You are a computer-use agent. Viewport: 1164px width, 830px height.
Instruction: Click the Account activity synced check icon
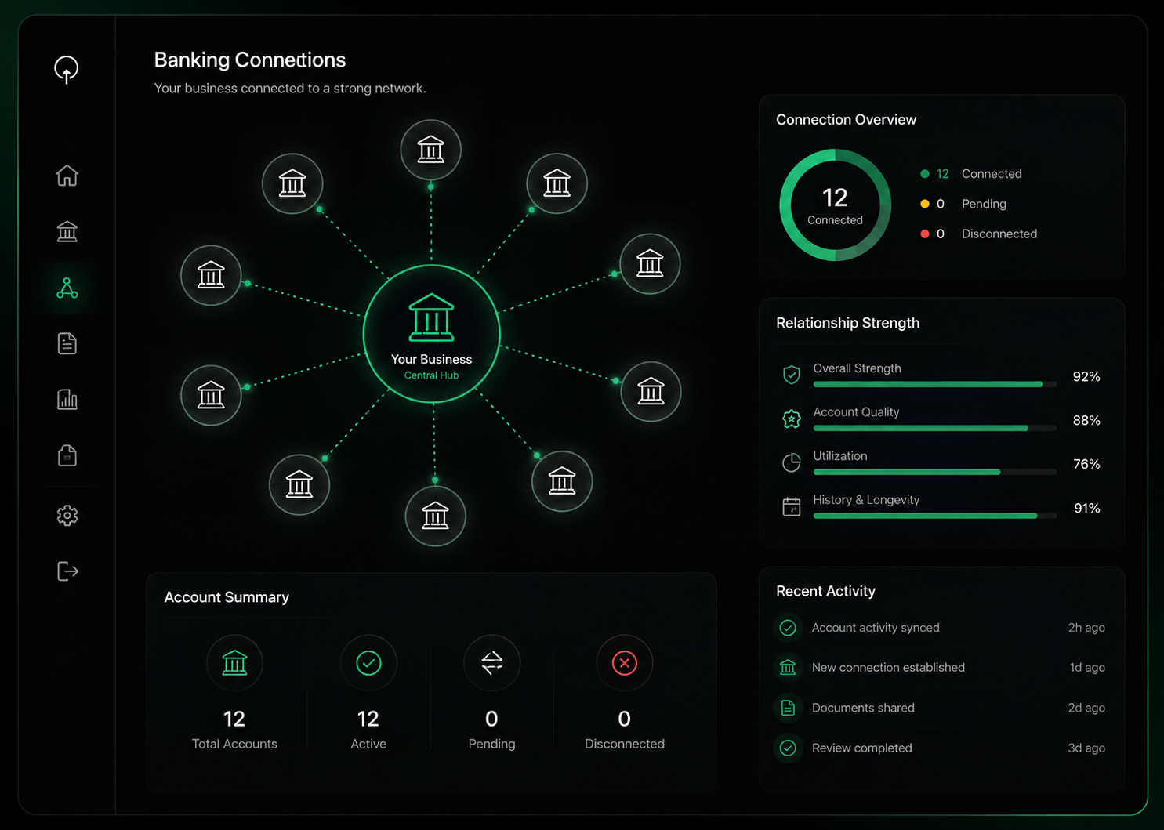click(x=788, y=628)
